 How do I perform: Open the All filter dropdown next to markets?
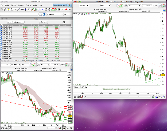(68, 14)
